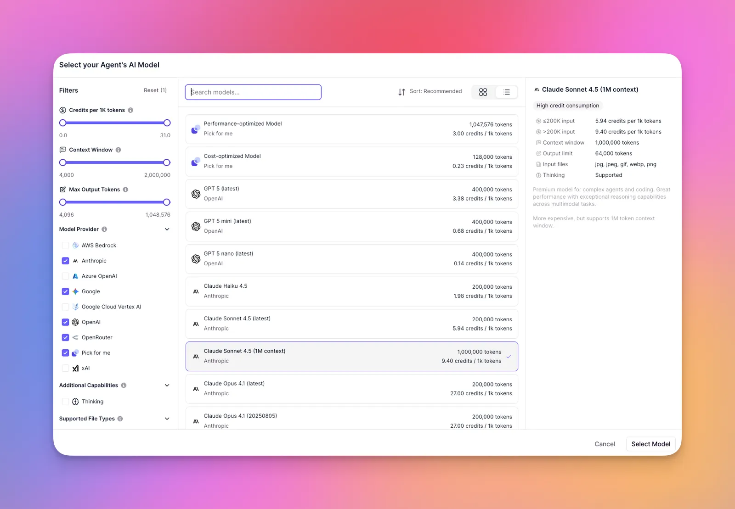This screenshot has height=509, width=735.
Task: Click info icon beside Max Output Tokens
Action: [x=125, y=190]
